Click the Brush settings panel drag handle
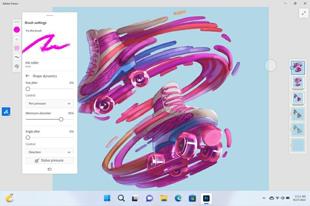This screenshot has width=310, height=206. (x=50, y=15)
